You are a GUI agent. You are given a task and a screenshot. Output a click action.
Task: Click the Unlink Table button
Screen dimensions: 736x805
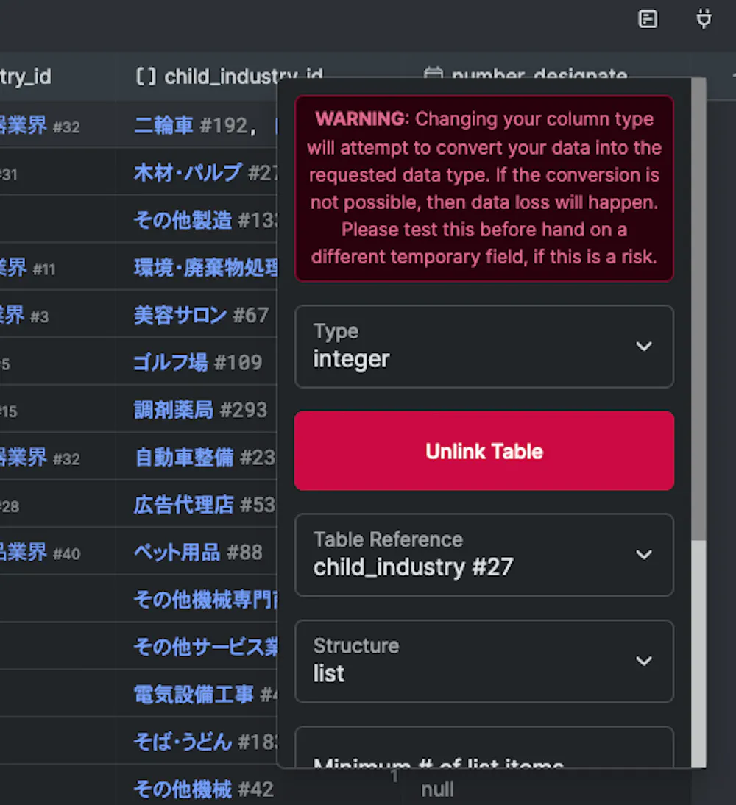(484, 451)
